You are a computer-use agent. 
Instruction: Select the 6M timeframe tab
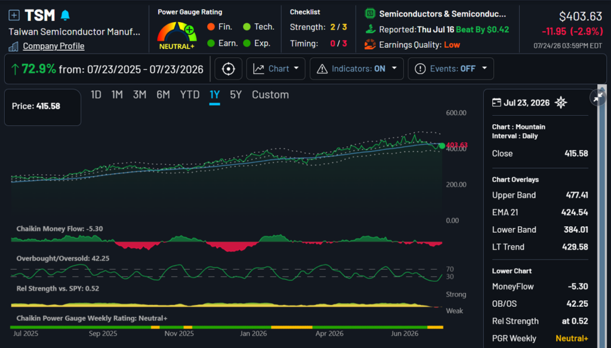(163, 95)
